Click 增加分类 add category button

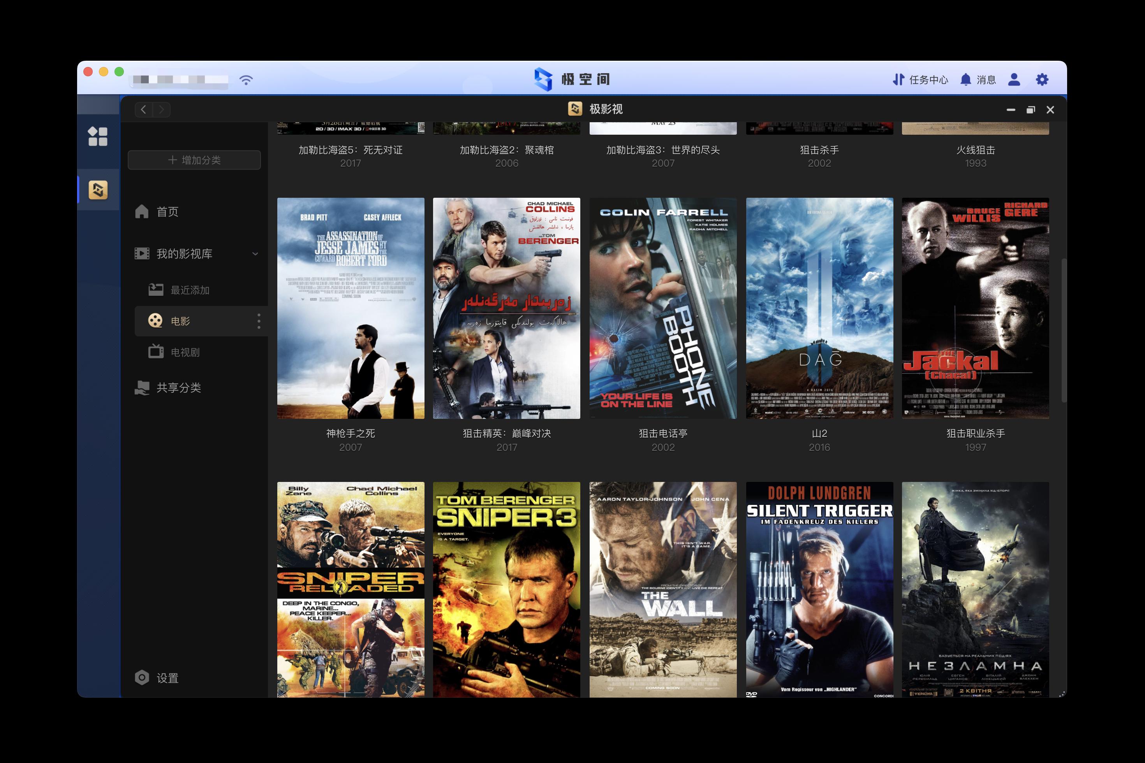click(194, 160)
